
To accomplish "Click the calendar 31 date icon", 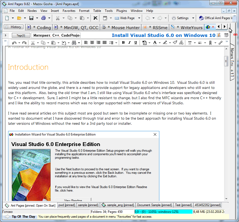I will click(190, 43).
